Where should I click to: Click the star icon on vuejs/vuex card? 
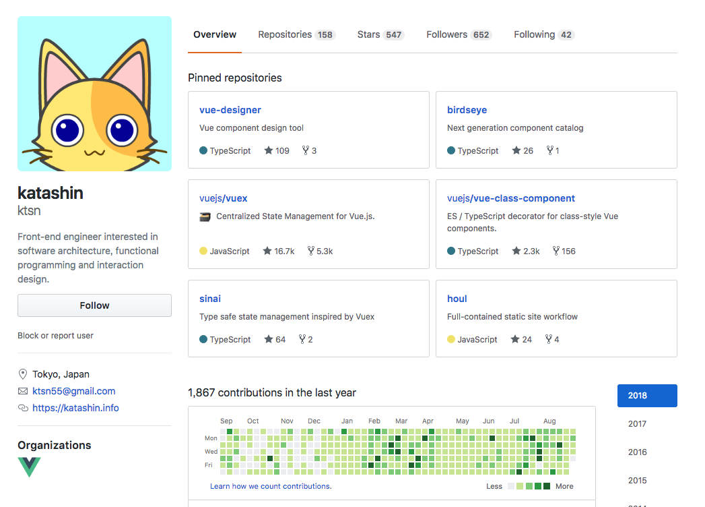(267, 251)
